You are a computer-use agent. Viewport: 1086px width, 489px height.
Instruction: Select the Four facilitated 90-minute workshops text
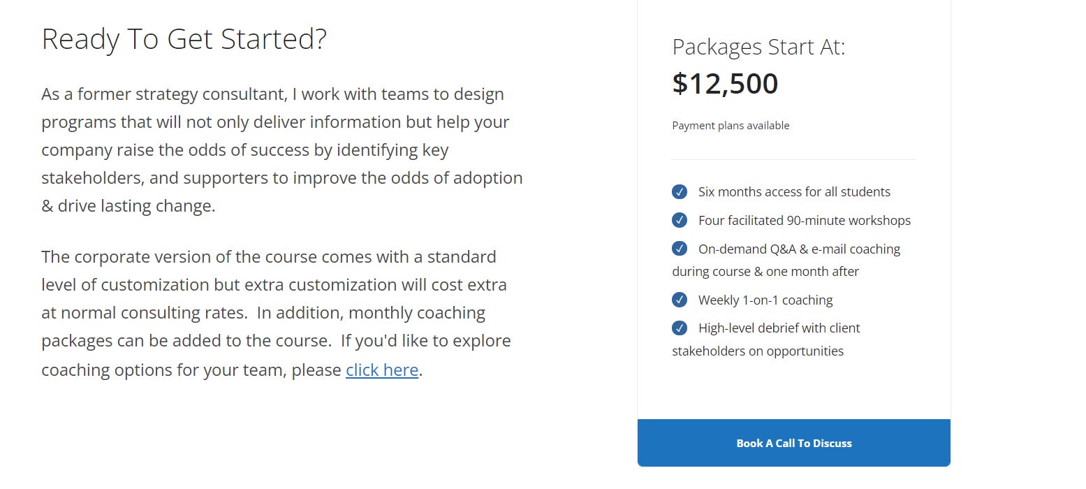coord(805,220)
